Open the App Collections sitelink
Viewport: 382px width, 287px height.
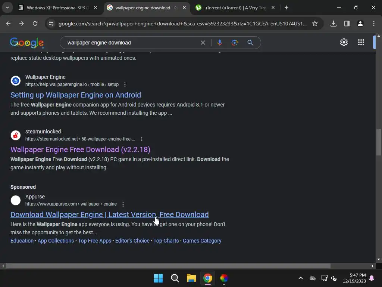pyautogui.click(x=56, y=241)
